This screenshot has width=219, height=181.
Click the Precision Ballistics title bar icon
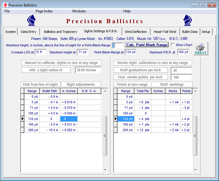click(x=5, y=5)
